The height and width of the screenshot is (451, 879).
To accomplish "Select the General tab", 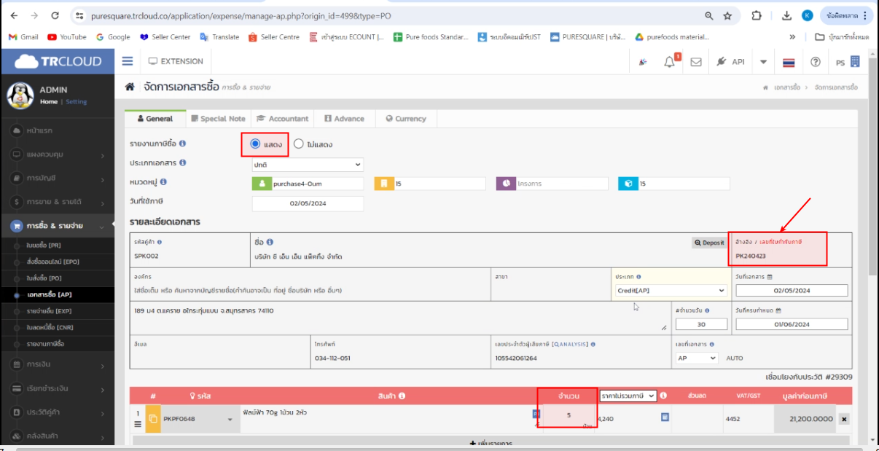I will [x=155, y=118].
